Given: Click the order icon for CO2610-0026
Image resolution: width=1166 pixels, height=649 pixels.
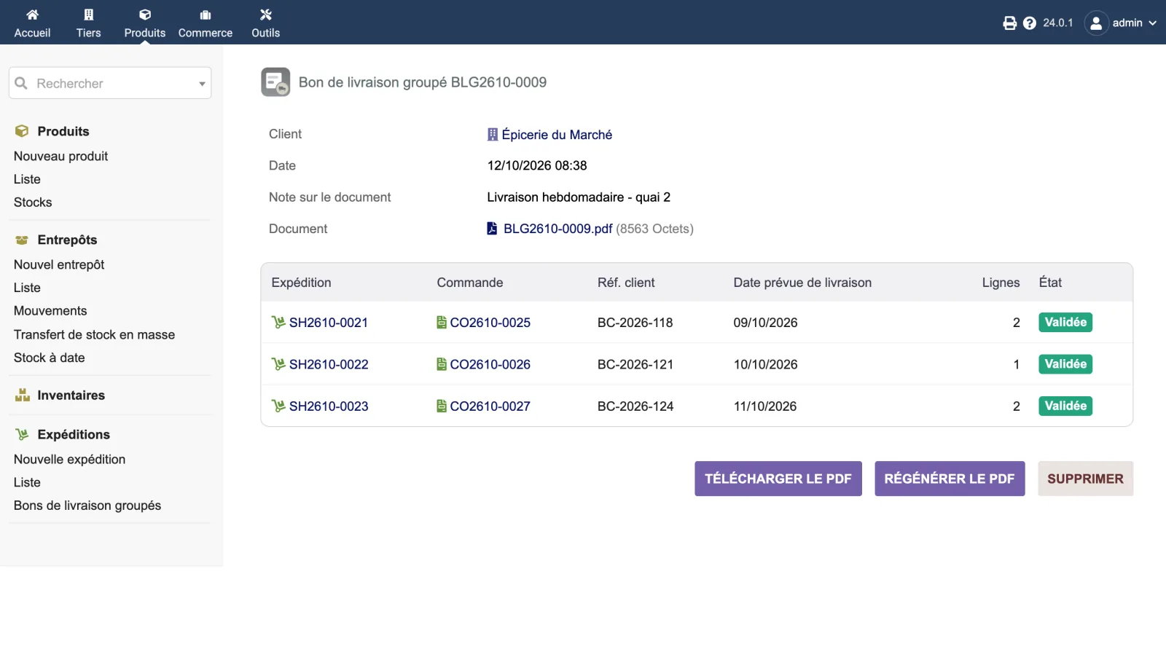Looking at the screenshot, I should (442, 364).
